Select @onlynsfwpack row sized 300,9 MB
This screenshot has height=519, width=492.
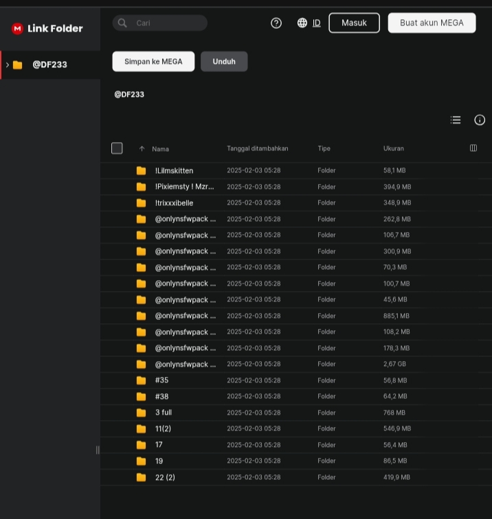[x=296, y=251]
